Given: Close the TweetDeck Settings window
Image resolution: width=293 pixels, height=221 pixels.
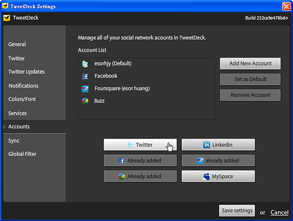Looking at the screenshot, I should pyautogui.click(x=287, y=6).
